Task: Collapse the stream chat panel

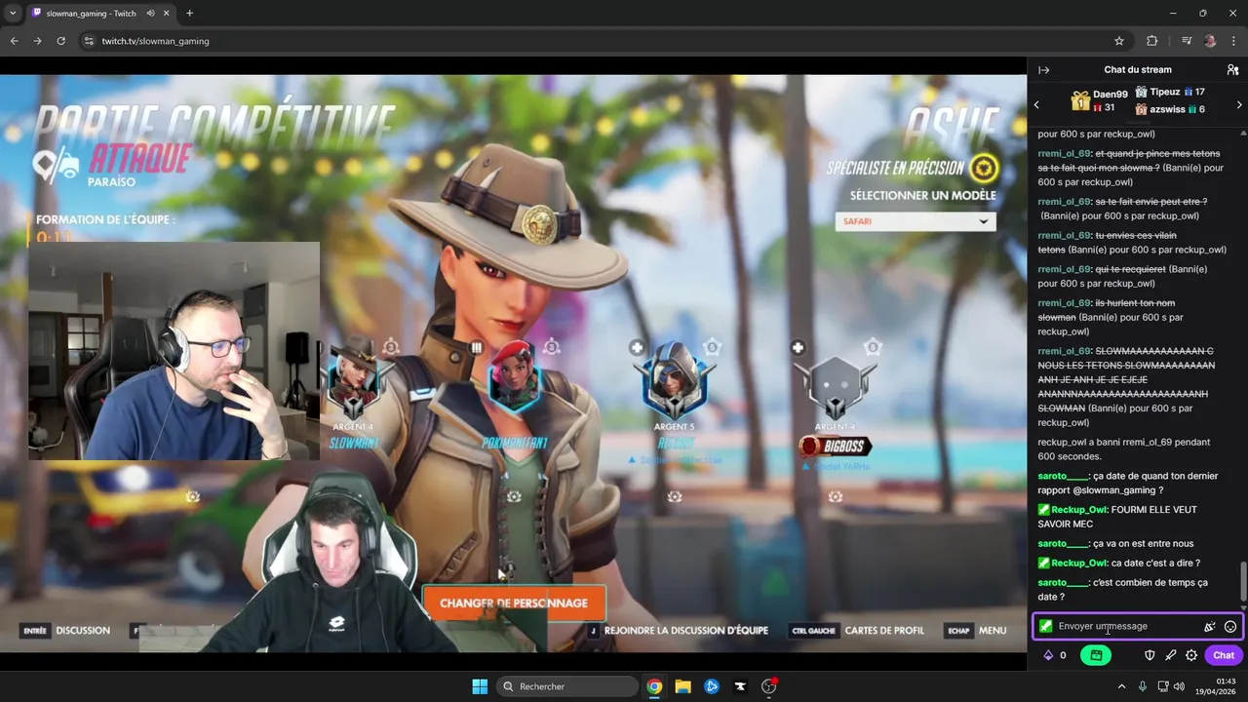Action: pos(1043,70)
